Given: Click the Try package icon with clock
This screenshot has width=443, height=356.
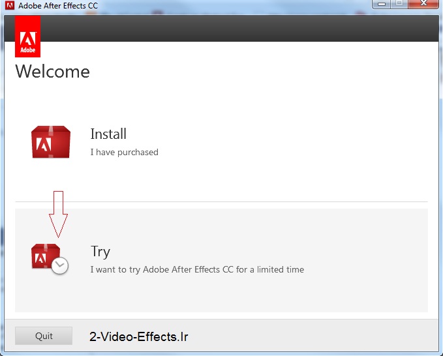Looking at the screenshot, I should point(50,259).
